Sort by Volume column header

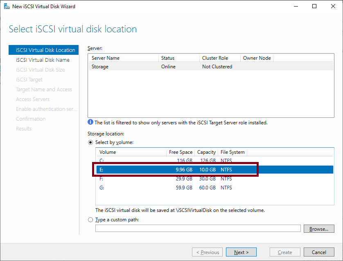[131, 152]
